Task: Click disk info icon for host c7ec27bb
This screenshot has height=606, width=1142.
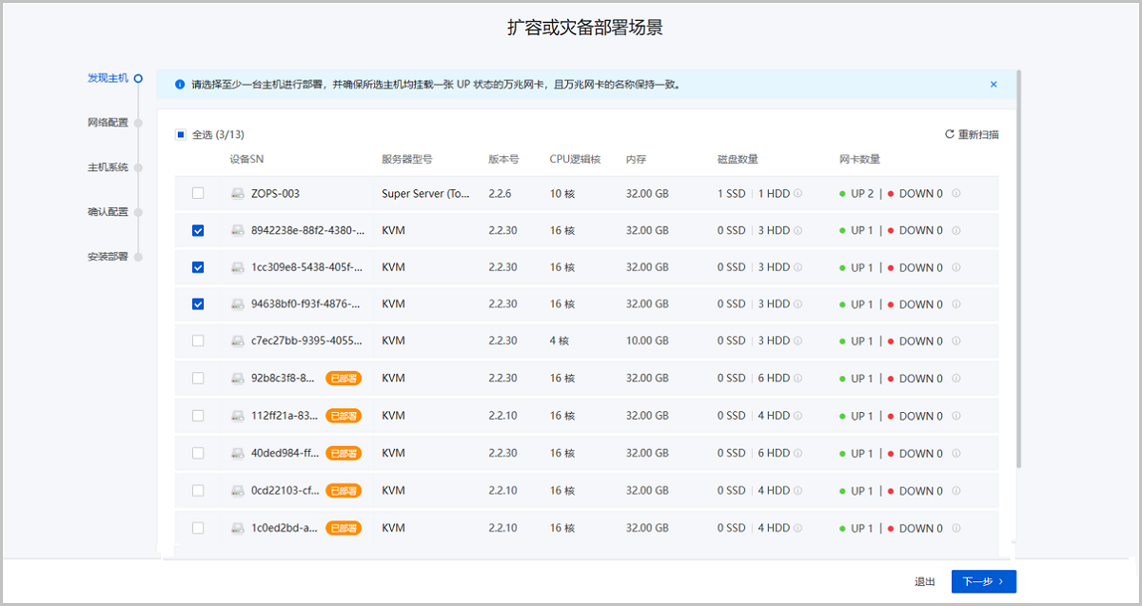Action: (x=797, y=341)
